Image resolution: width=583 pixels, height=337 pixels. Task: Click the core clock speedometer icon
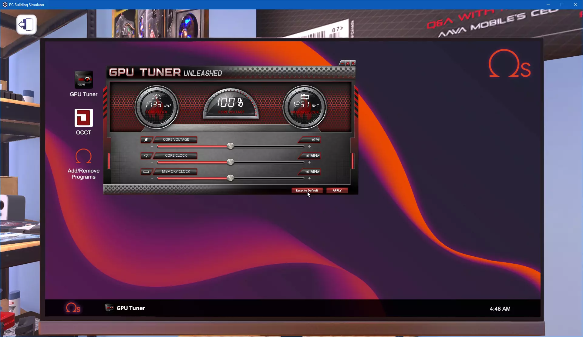point(146,156)
